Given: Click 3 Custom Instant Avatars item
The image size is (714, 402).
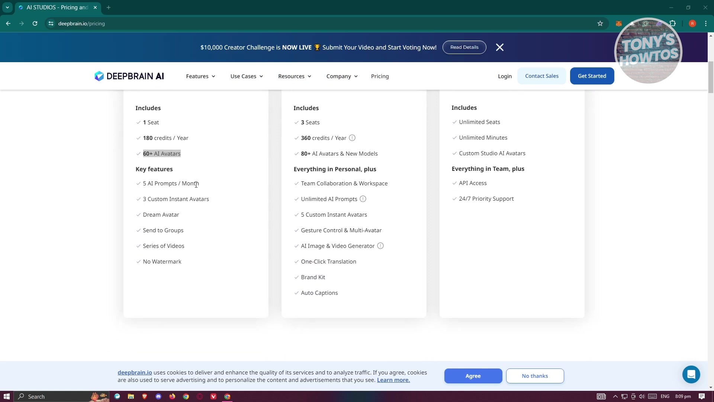Looking at the screenshot, I should click(176, 199).
